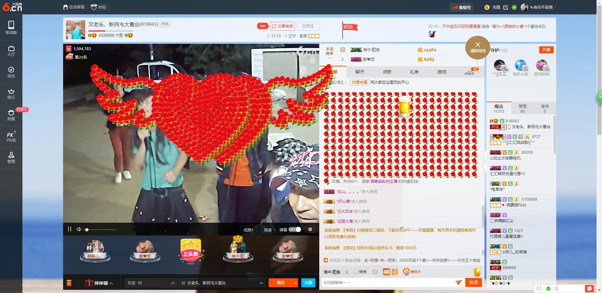Change the 高清 video quality
Viewport: 602px width, 293px height.
pyautogui.click(x=268, y=230)
